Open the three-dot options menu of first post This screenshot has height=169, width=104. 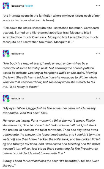[x=98, y=6]
